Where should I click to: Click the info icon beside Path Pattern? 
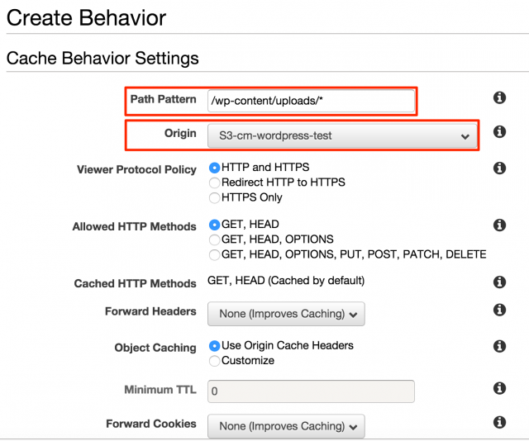click(499, 97)
